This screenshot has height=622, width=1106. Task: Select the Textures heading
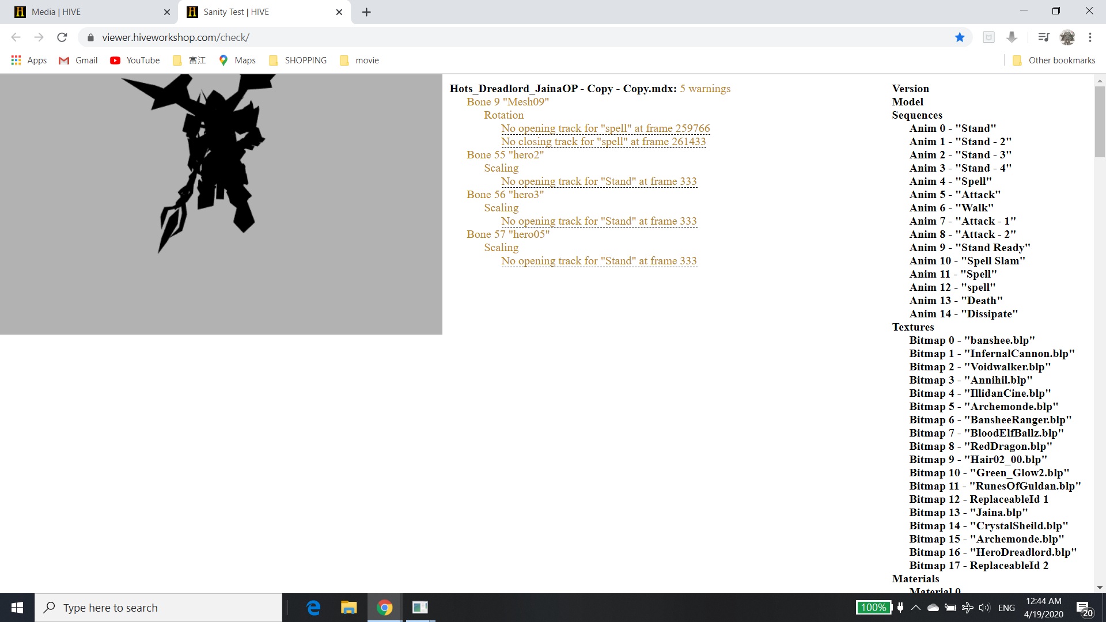(913, 327)
